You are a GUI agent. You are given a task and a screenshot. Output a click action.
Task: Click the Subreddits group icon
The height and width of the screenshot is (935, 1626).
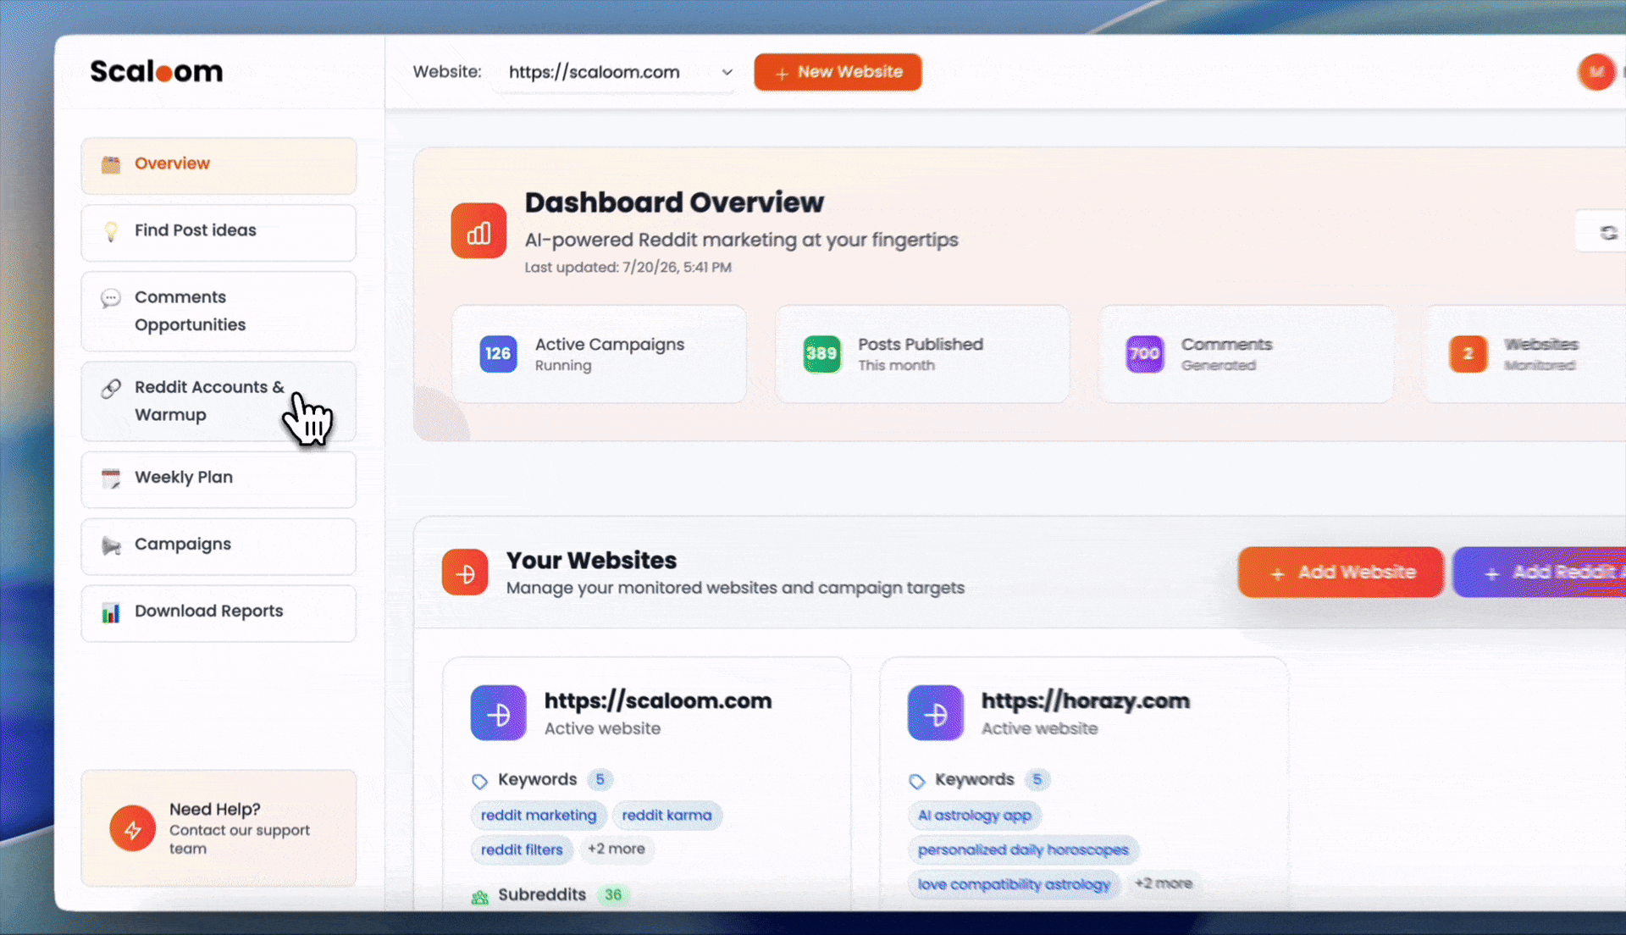point(480,896)
